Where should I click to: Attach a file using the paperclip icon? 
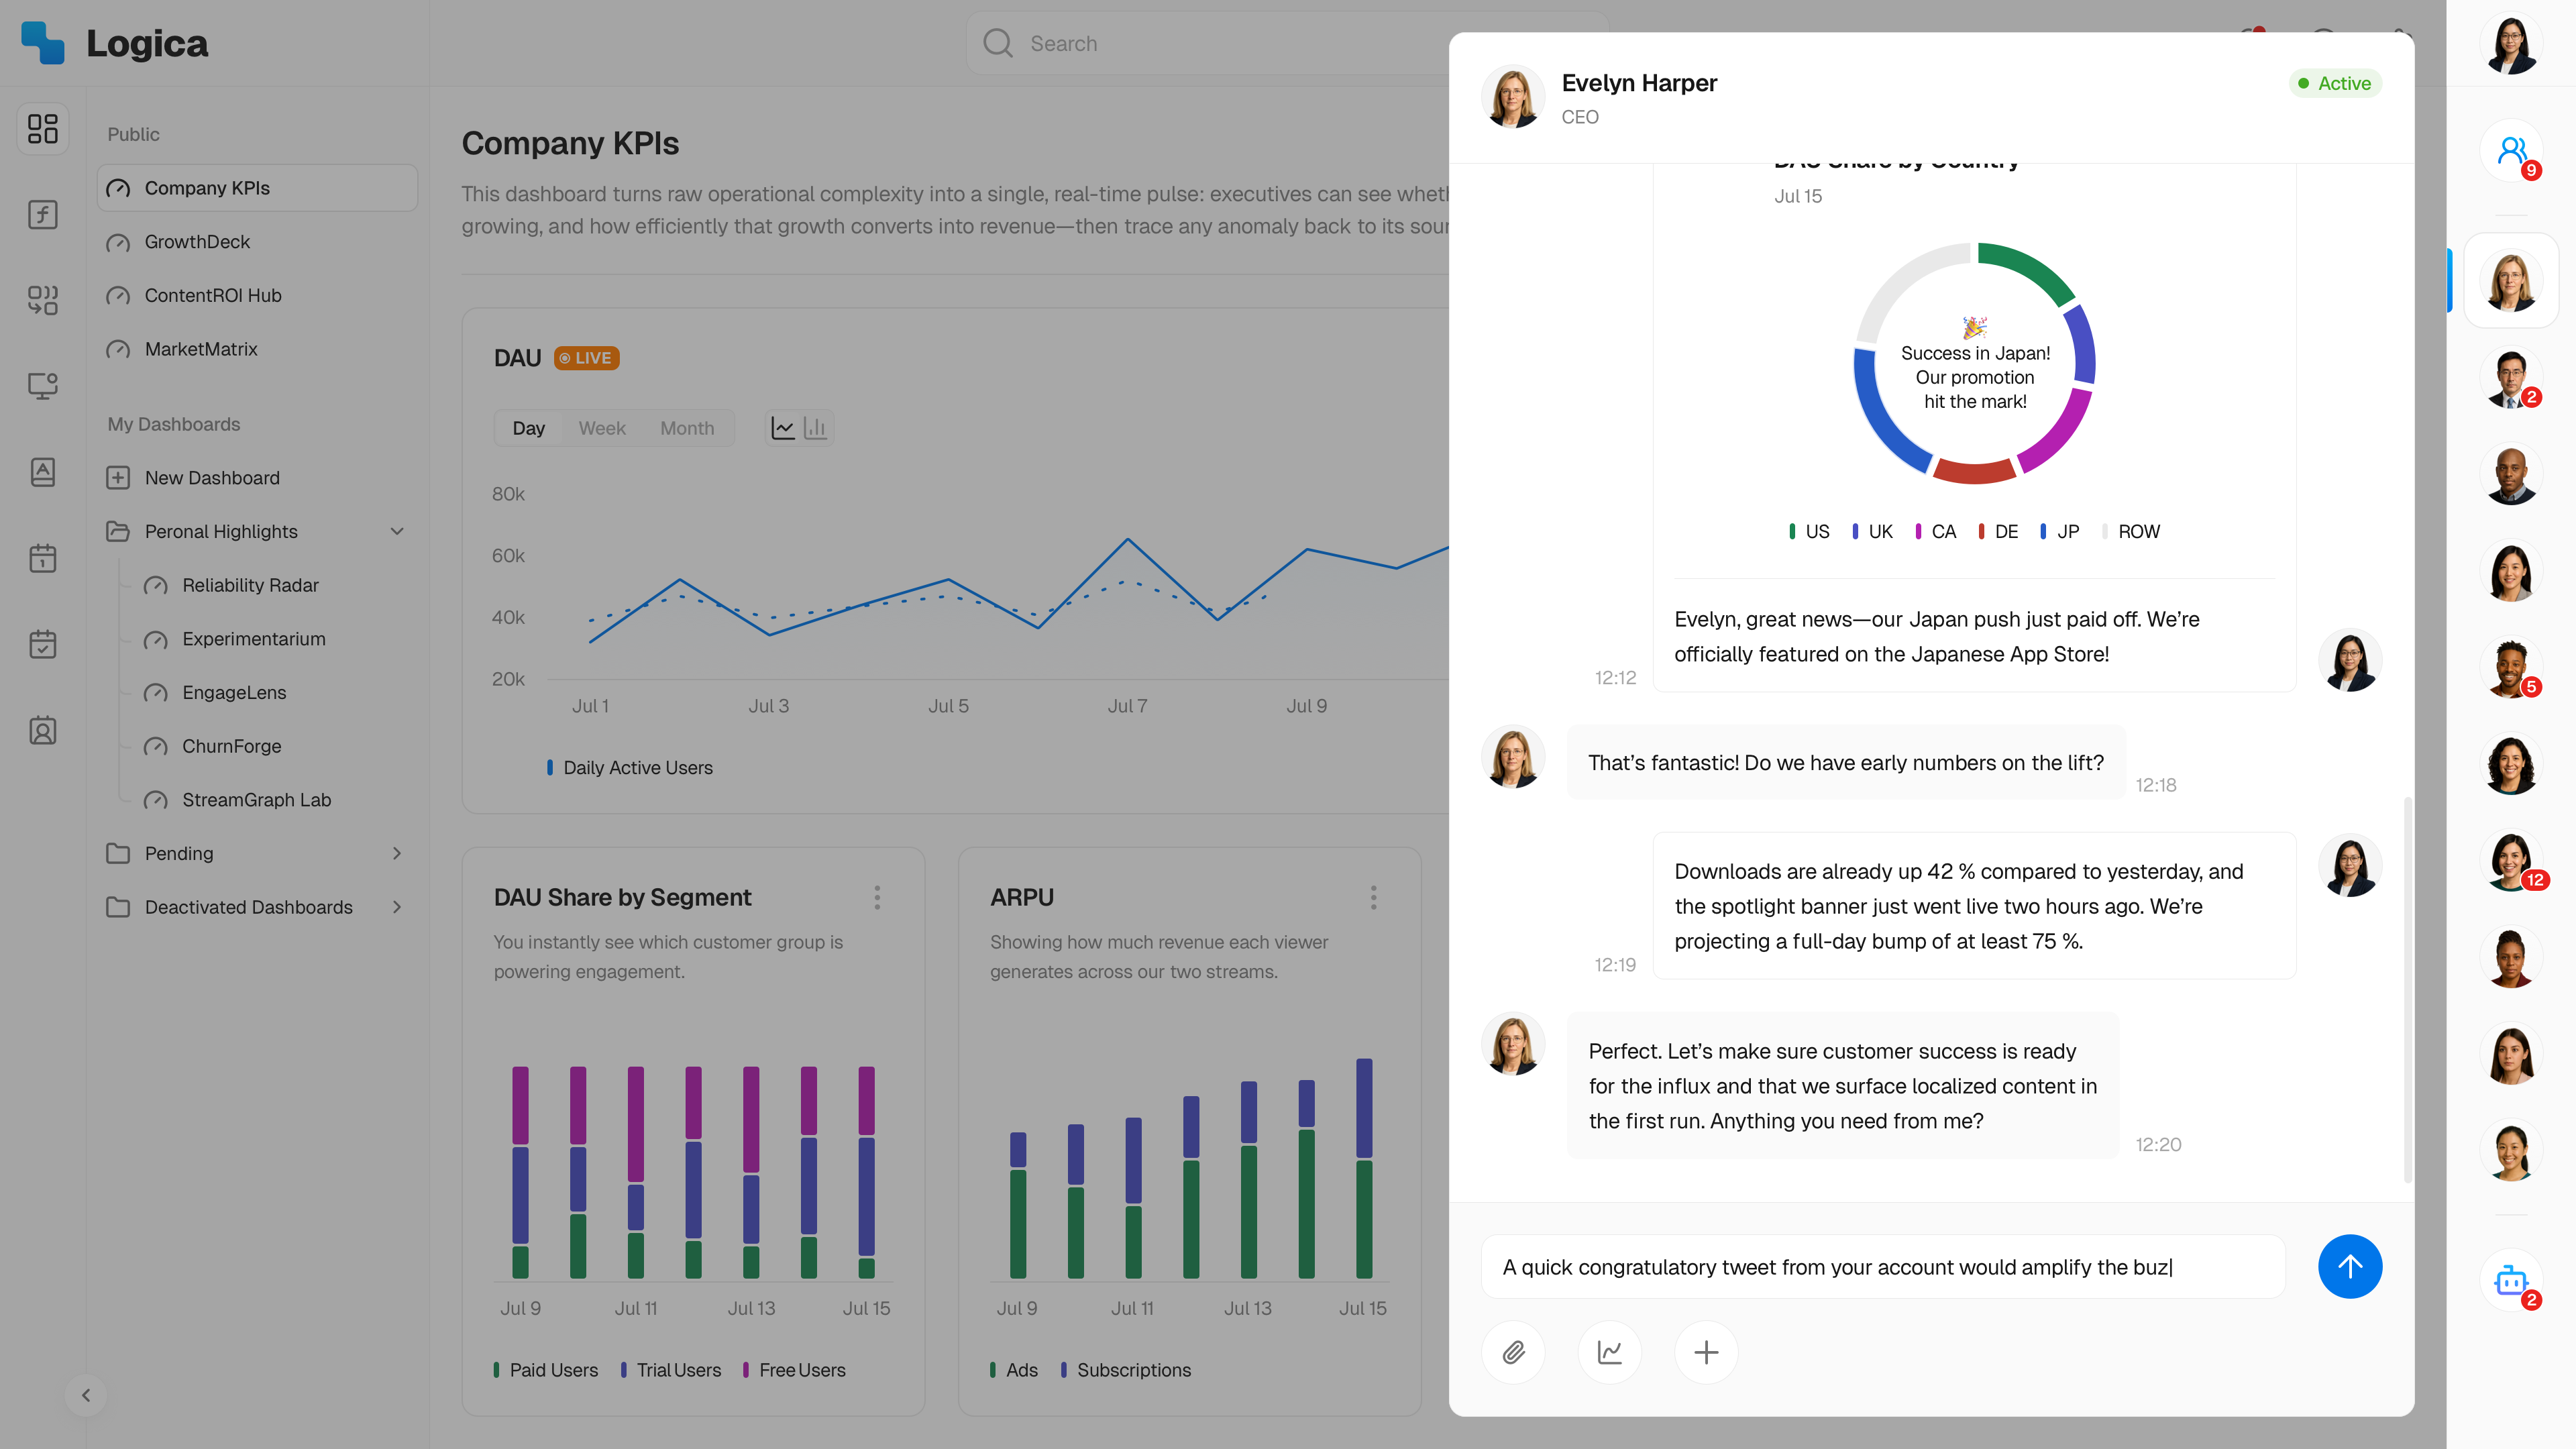pyautogui.click(x=1513, y=1352)
